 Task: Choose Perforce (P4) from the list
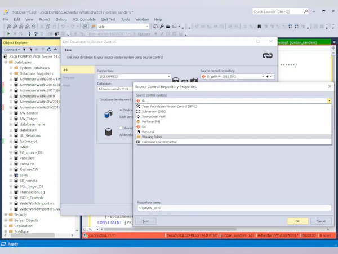(234, 121)
